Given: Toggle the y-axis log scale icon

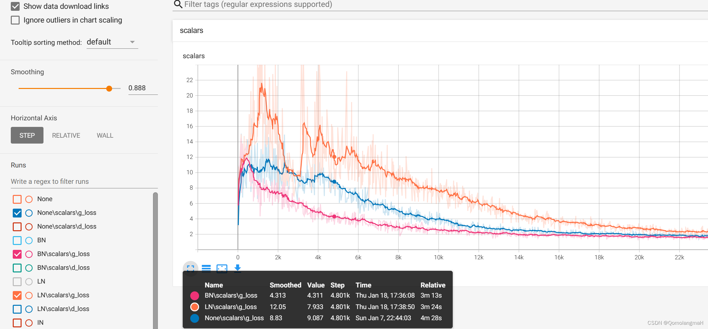Looking at the screenshot, I should click(x=206, y=268).
